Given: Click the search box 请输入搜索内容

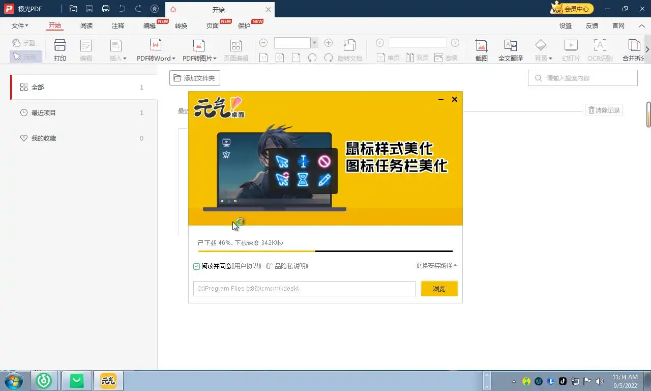Looking at the screenshot, I should click(583, 78).
